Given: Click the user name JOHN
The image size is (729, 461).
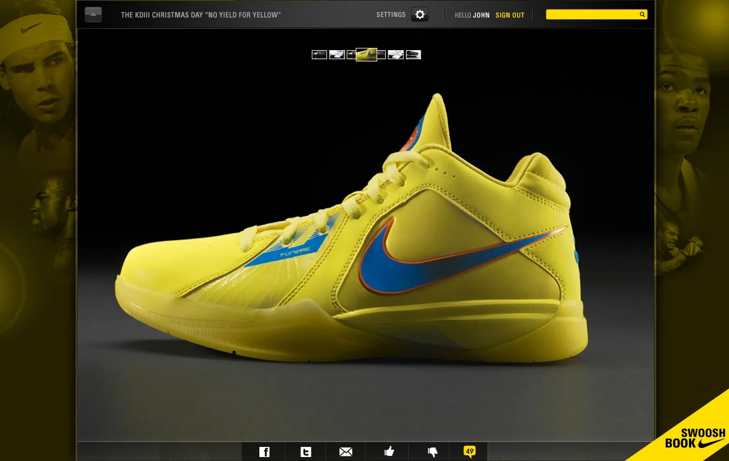Looking at the screenshot, I should 481,15.
